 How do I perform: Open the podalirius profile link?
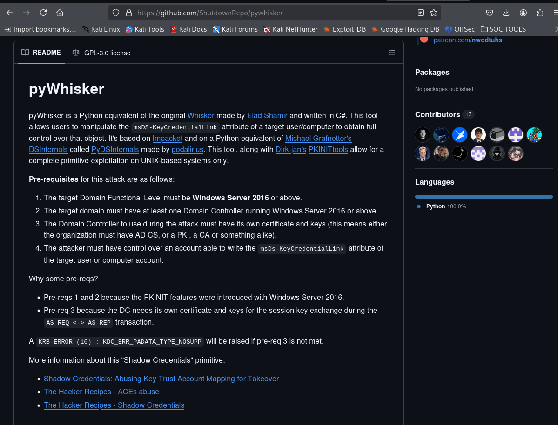[x=187, y=150]
